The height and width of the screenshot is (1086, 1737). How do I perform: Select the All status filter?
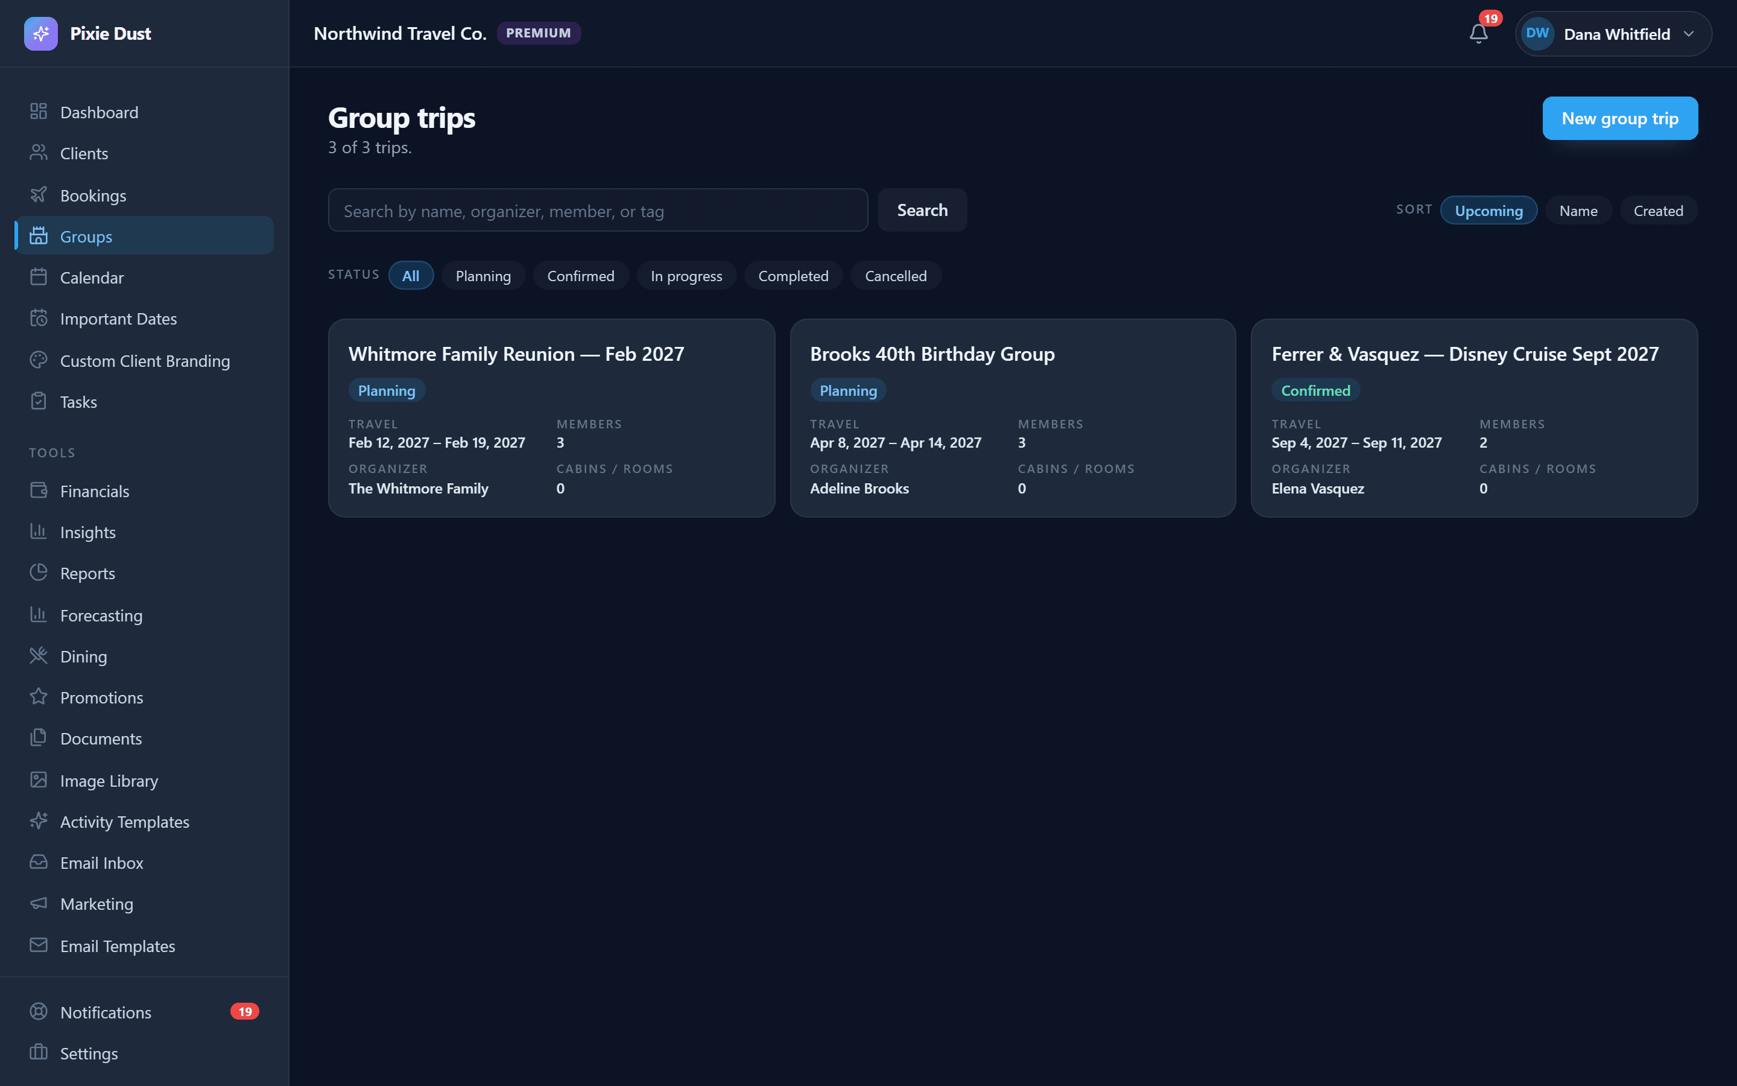tap(411, 276)
